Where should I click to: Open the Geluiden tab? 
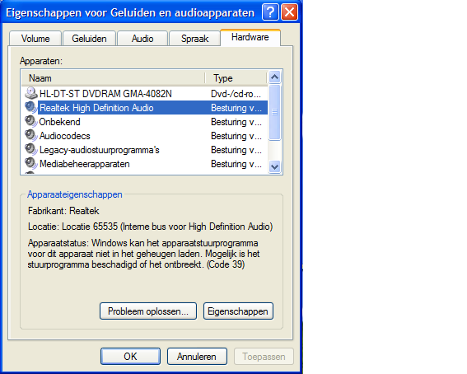pyautogui.click(x=89, y=39)
